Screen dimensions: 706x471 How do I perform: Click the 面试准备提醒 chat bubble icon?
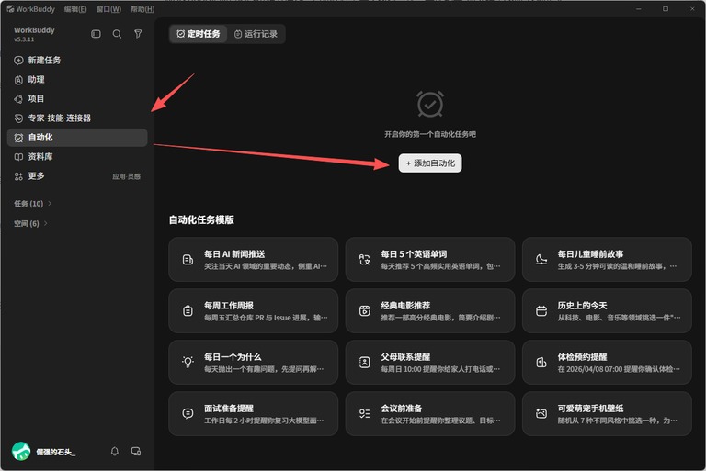click(188, 413)
